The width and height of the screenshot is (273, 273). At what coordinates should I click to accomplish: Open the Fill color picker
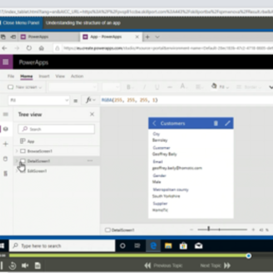220,87
